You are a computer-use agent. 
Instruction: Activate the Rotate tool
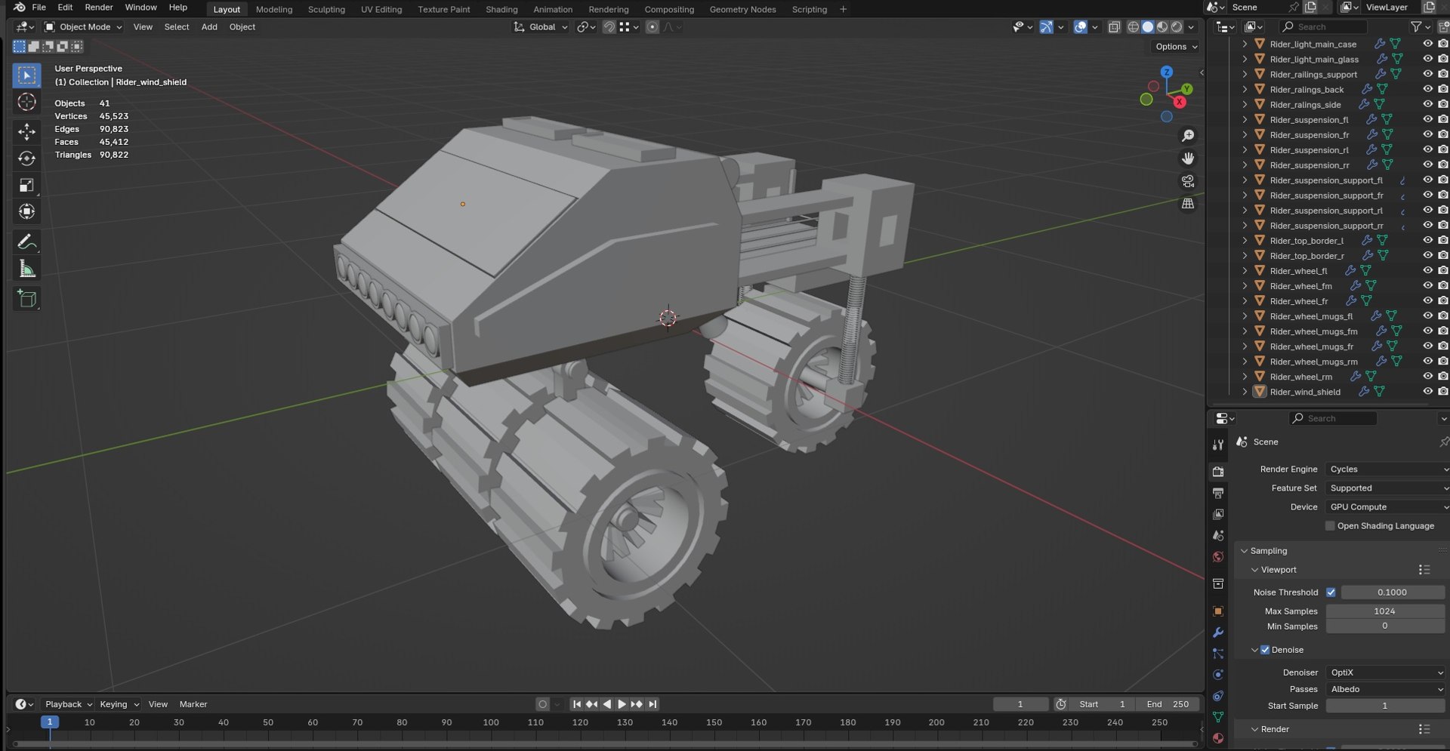[x=26, y=159]
